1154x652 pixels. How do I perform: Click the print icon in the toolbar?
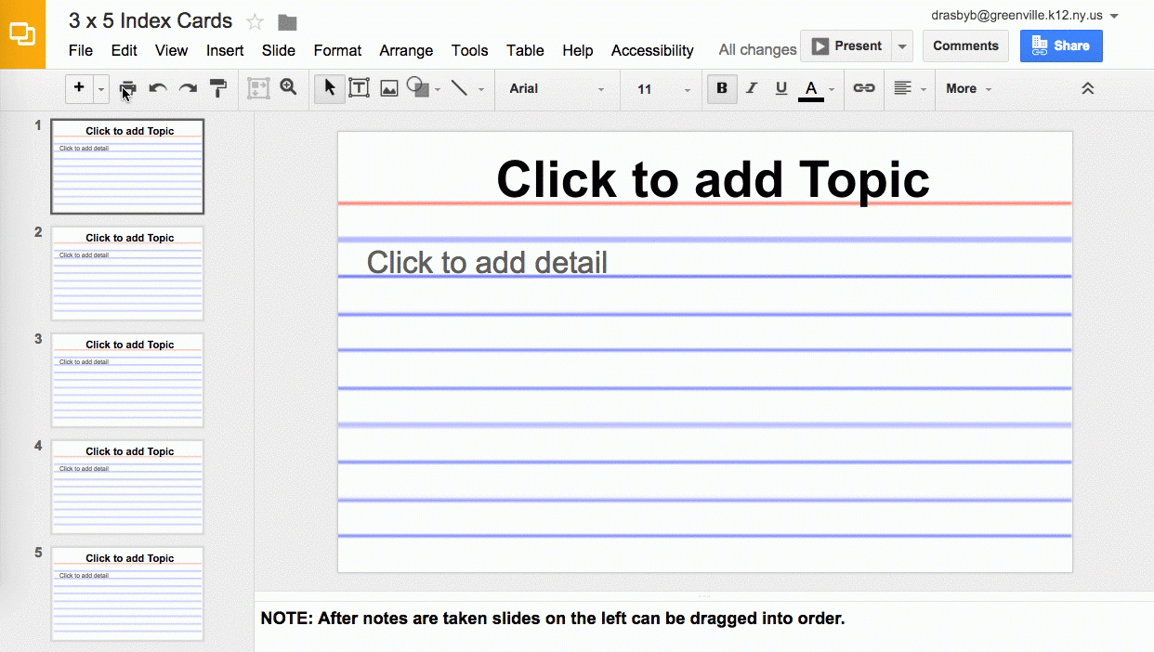click(128, 89)
